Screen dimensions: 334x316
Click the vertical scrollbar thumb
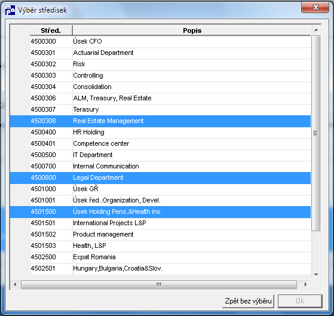coord(316,133)
